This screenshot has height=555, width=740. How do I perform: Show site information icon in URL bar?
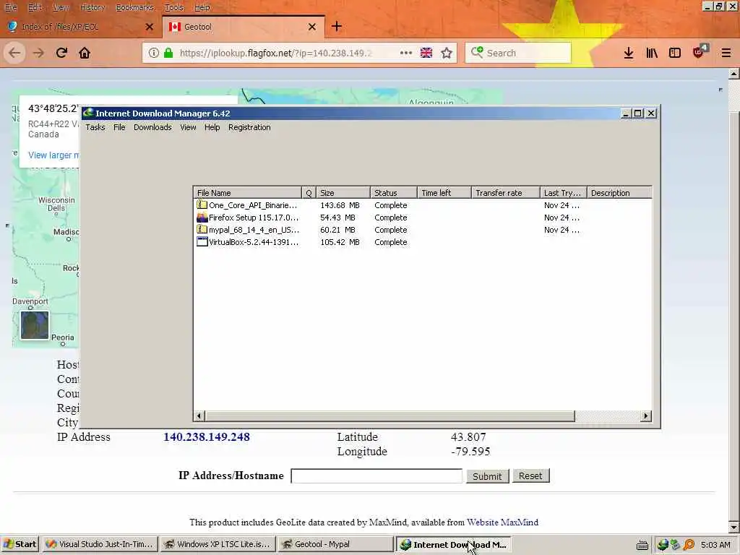pos(154,53)
